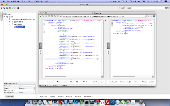Open request editor help question-mark icon
This screenshot has height=106, width=170.
(154, 16)
